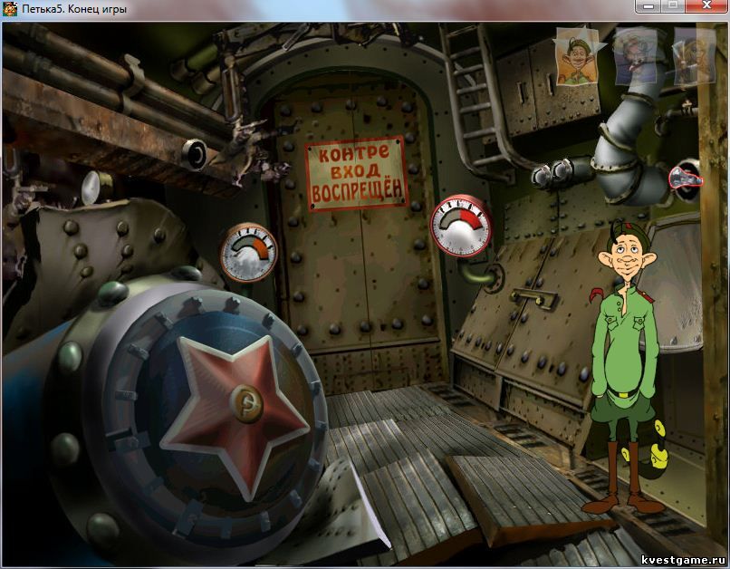The image size is (730, 569).
Task: Click the orange-dial pressure gauge left of door
Action: (x=248, y=253)
